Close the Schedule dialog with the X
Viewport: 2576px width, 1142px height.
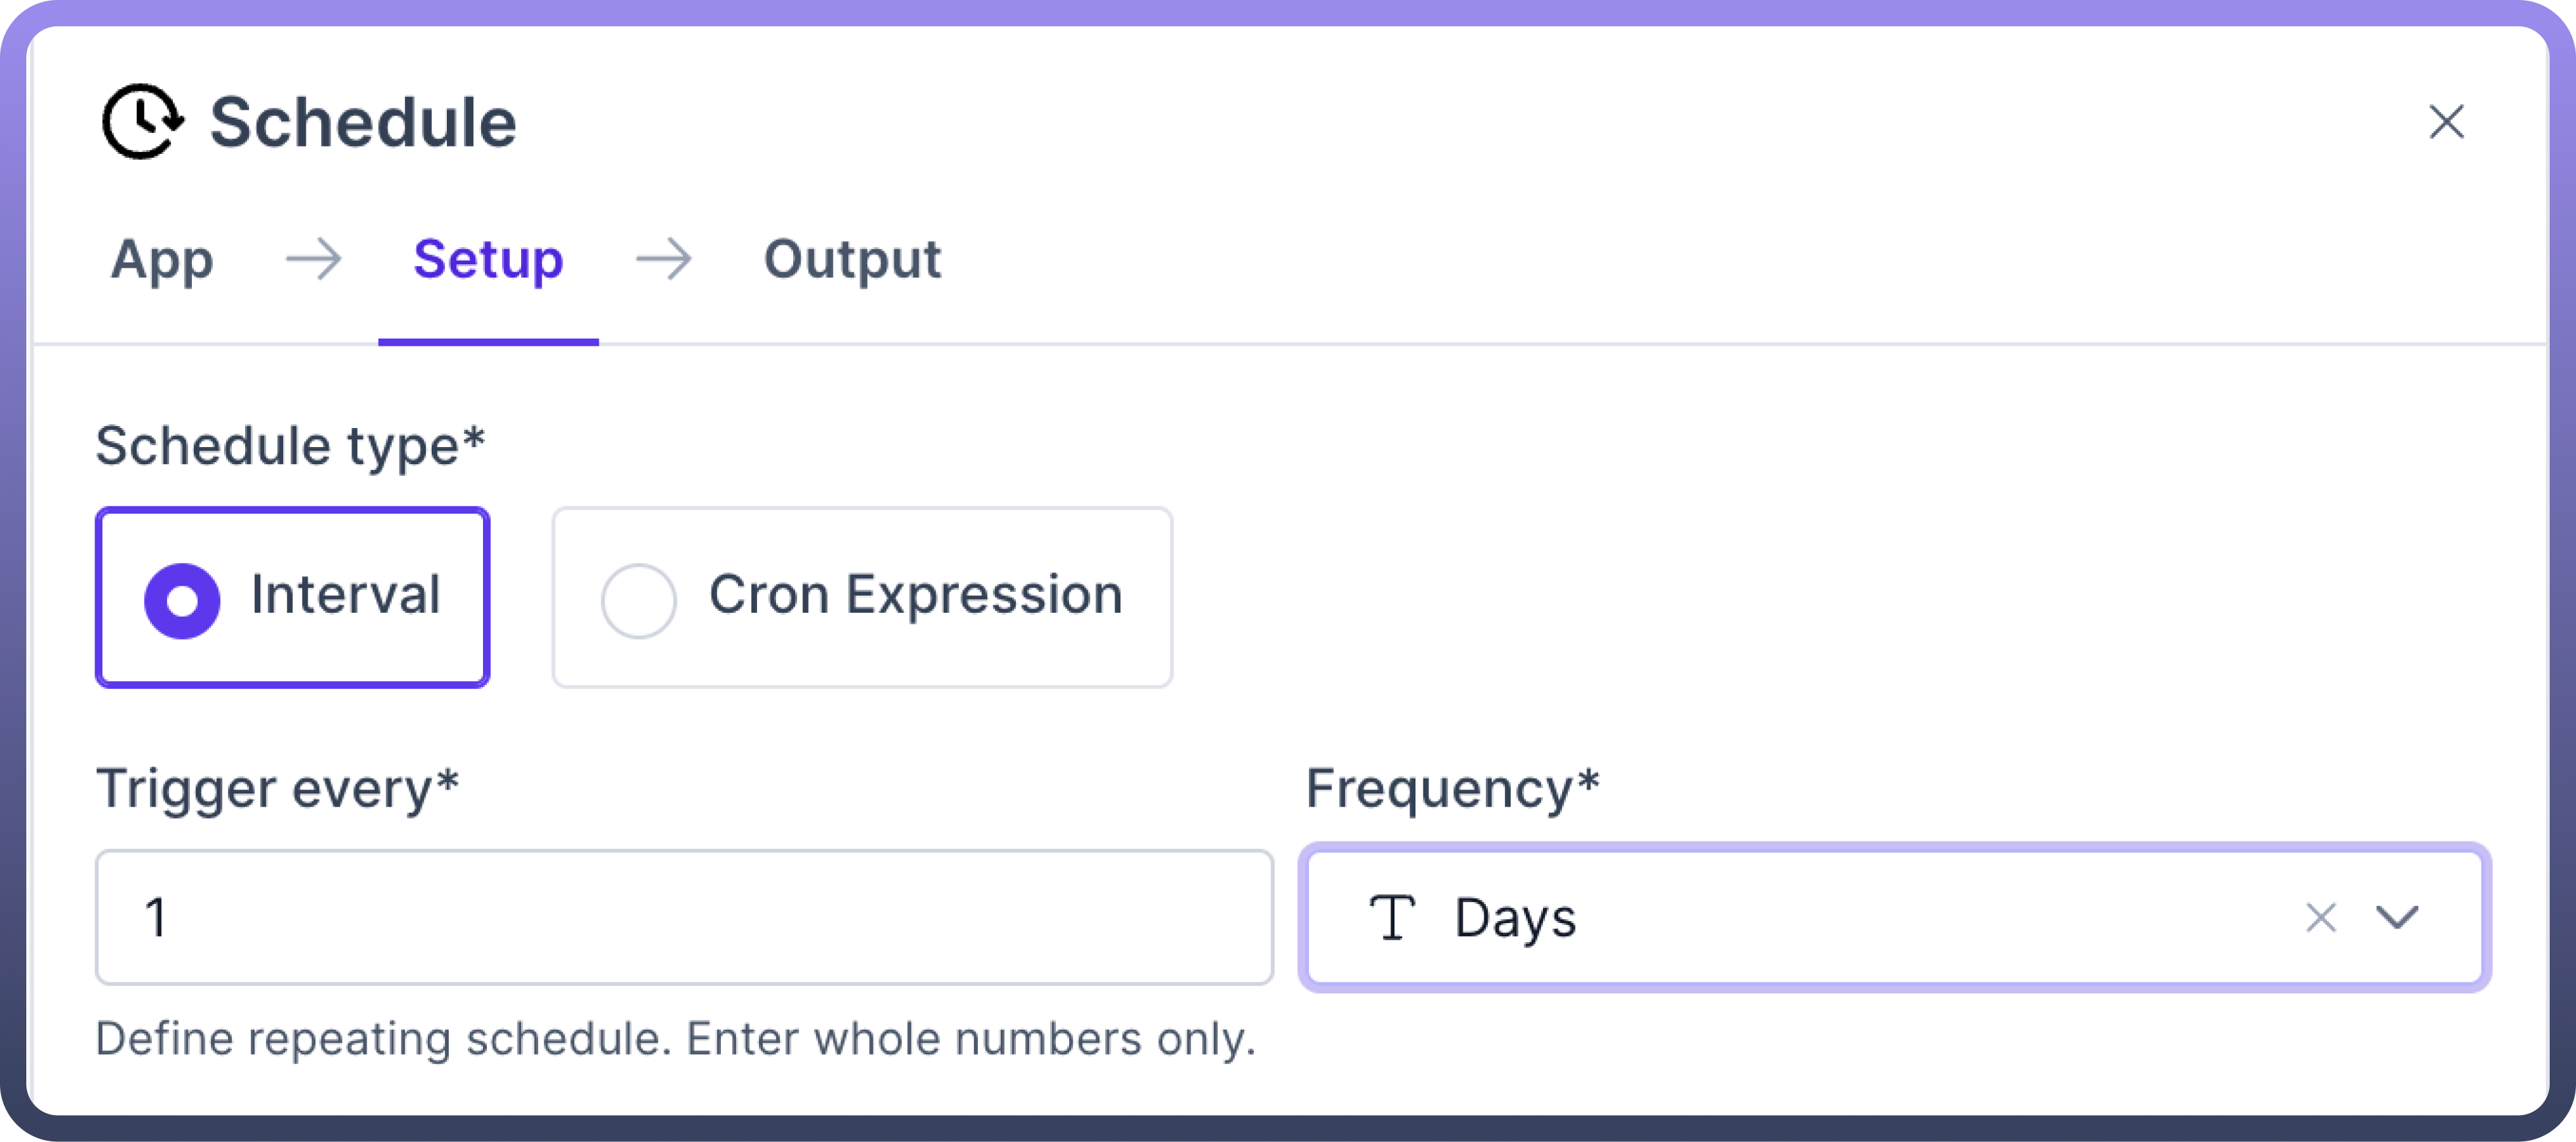[2446, 122]
